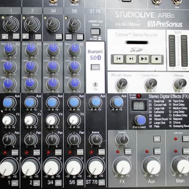
Task: Click the FX master level knob
Action: [x=123, y=167]
